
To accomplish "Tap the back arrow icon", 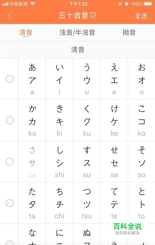I will 10,16.
